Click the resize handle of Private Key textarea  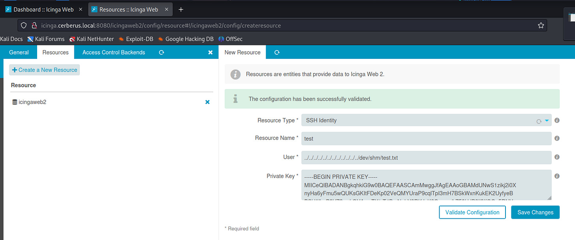[x=549, y=197]
